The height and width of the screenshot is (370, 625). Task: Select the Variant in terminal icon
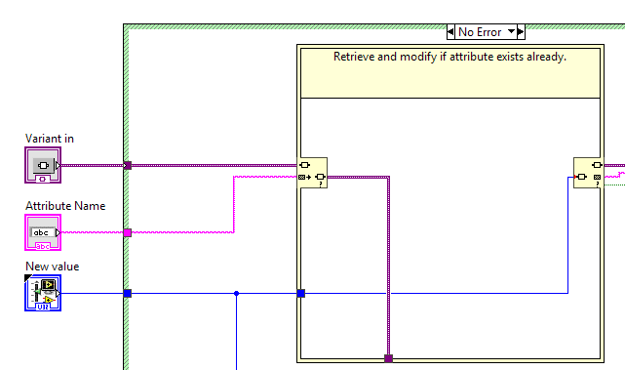pos(43,165)
